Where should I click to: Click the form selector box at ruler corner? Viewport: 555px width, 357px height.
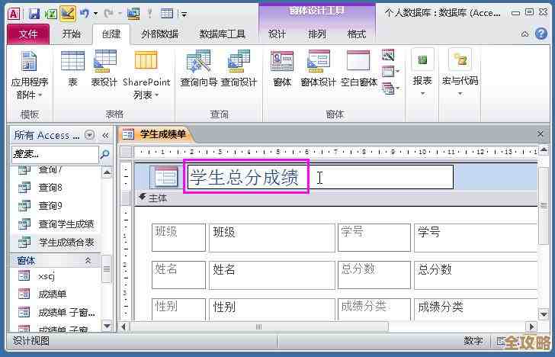pyautogui.click(x=126, y=153)
